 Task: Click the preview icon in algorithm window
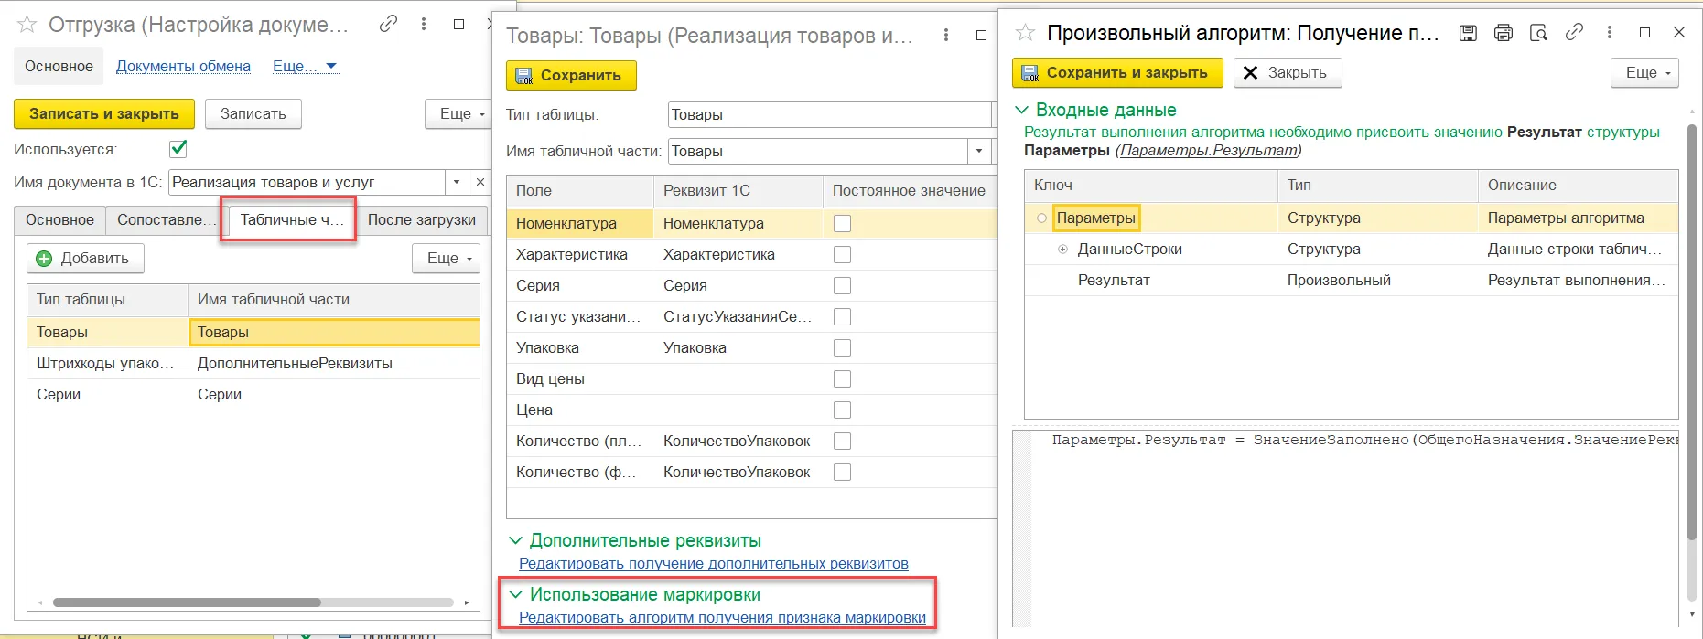[x=1539, y=33]
